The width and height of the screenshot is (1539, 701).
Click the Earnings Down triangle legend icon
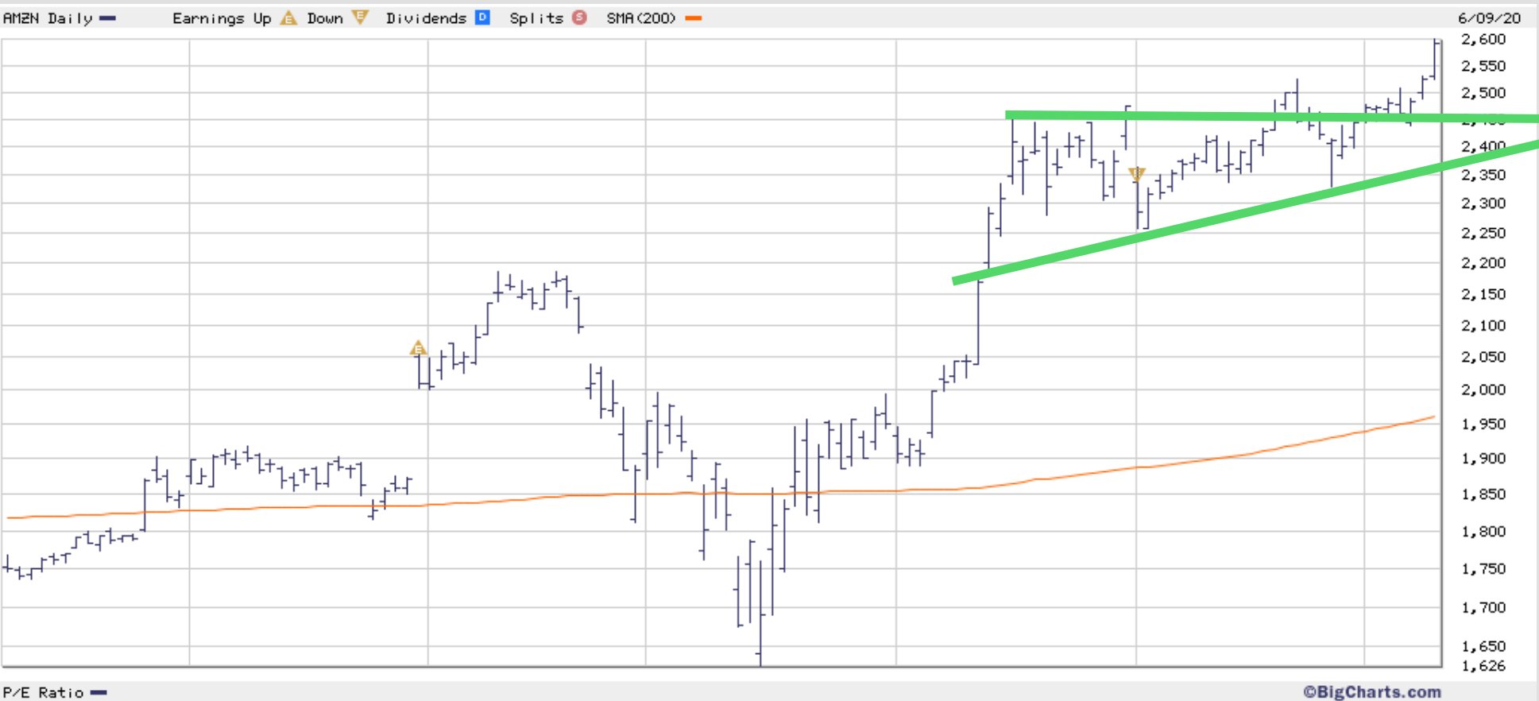click(x=360, y=17)
